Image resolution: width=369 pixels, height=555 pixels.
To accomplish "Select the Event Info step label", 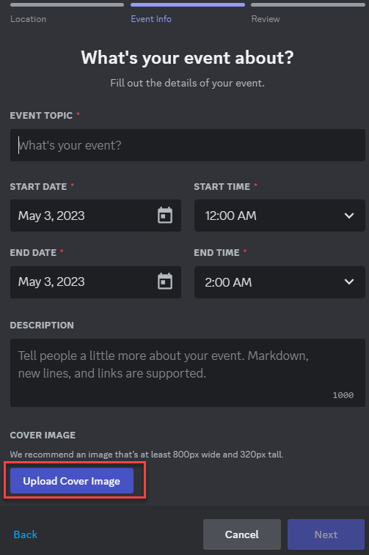I will [151, 19].
